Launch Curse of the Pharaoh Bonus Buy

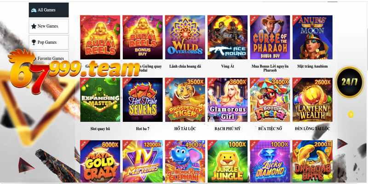tap(270, 37)
